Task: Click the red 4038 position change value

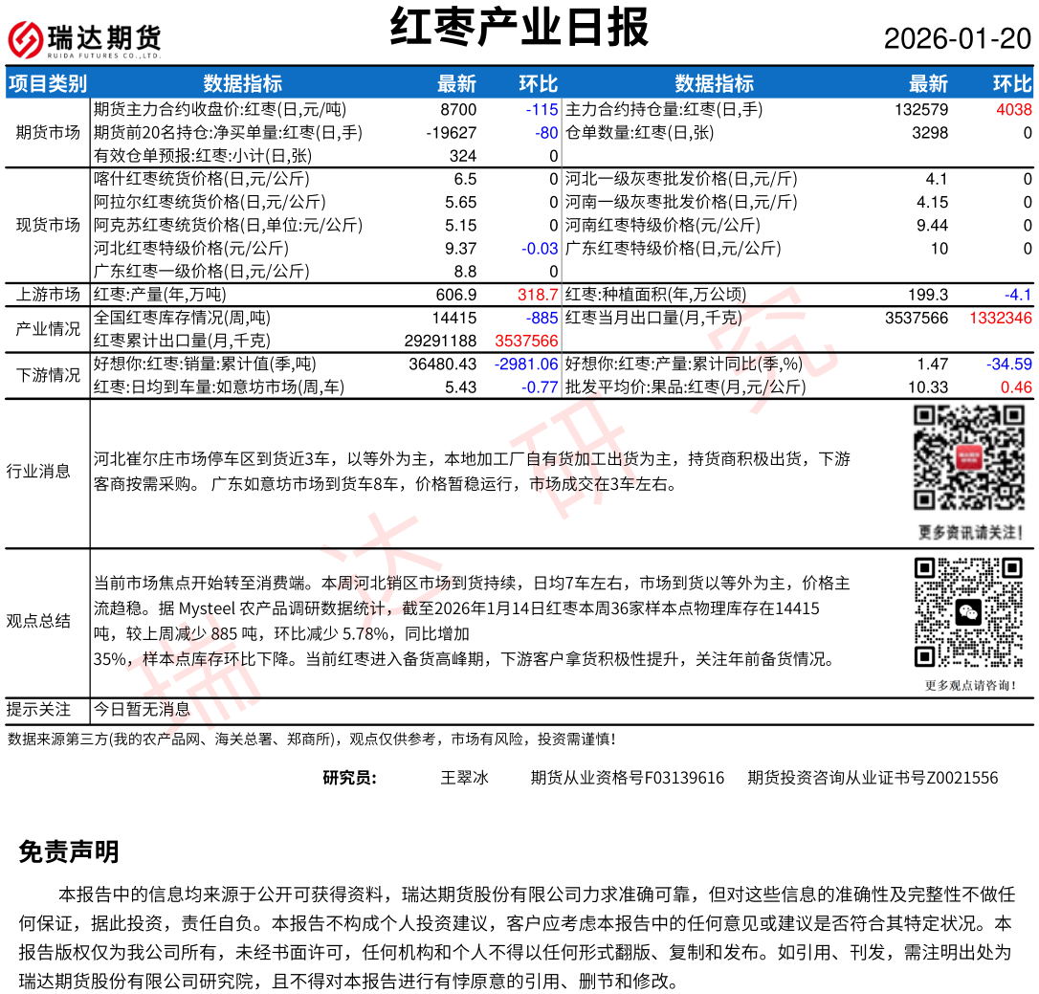Action: (x=1013, y=110)
